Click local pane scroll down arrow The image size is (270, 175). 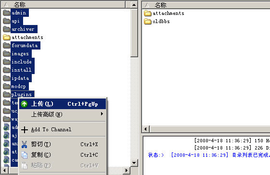(134, 163)
